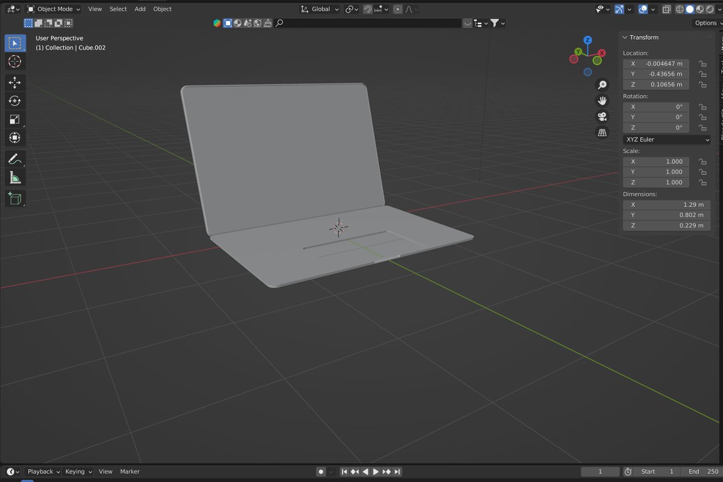Image resolution: width=723 pixels, height=482 pixels.
Task: Open the Options dropdown
Action: 707,23
